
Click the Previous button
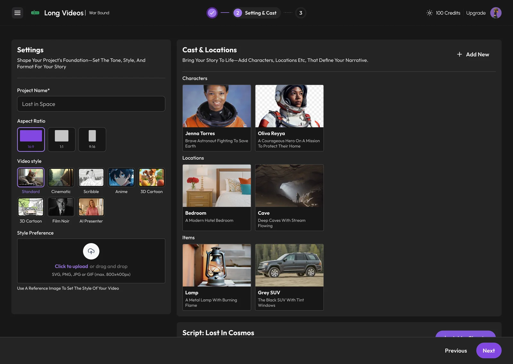coord(456,351)
